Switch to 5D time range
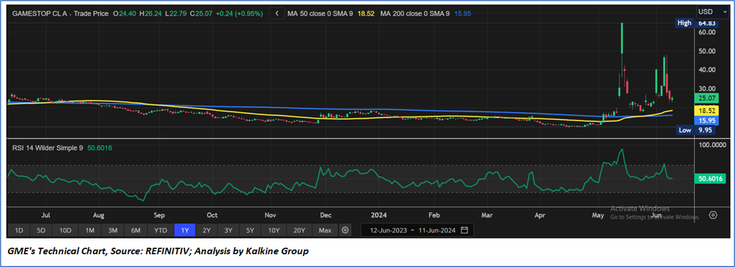735x267 pixels. coord(41,230)
